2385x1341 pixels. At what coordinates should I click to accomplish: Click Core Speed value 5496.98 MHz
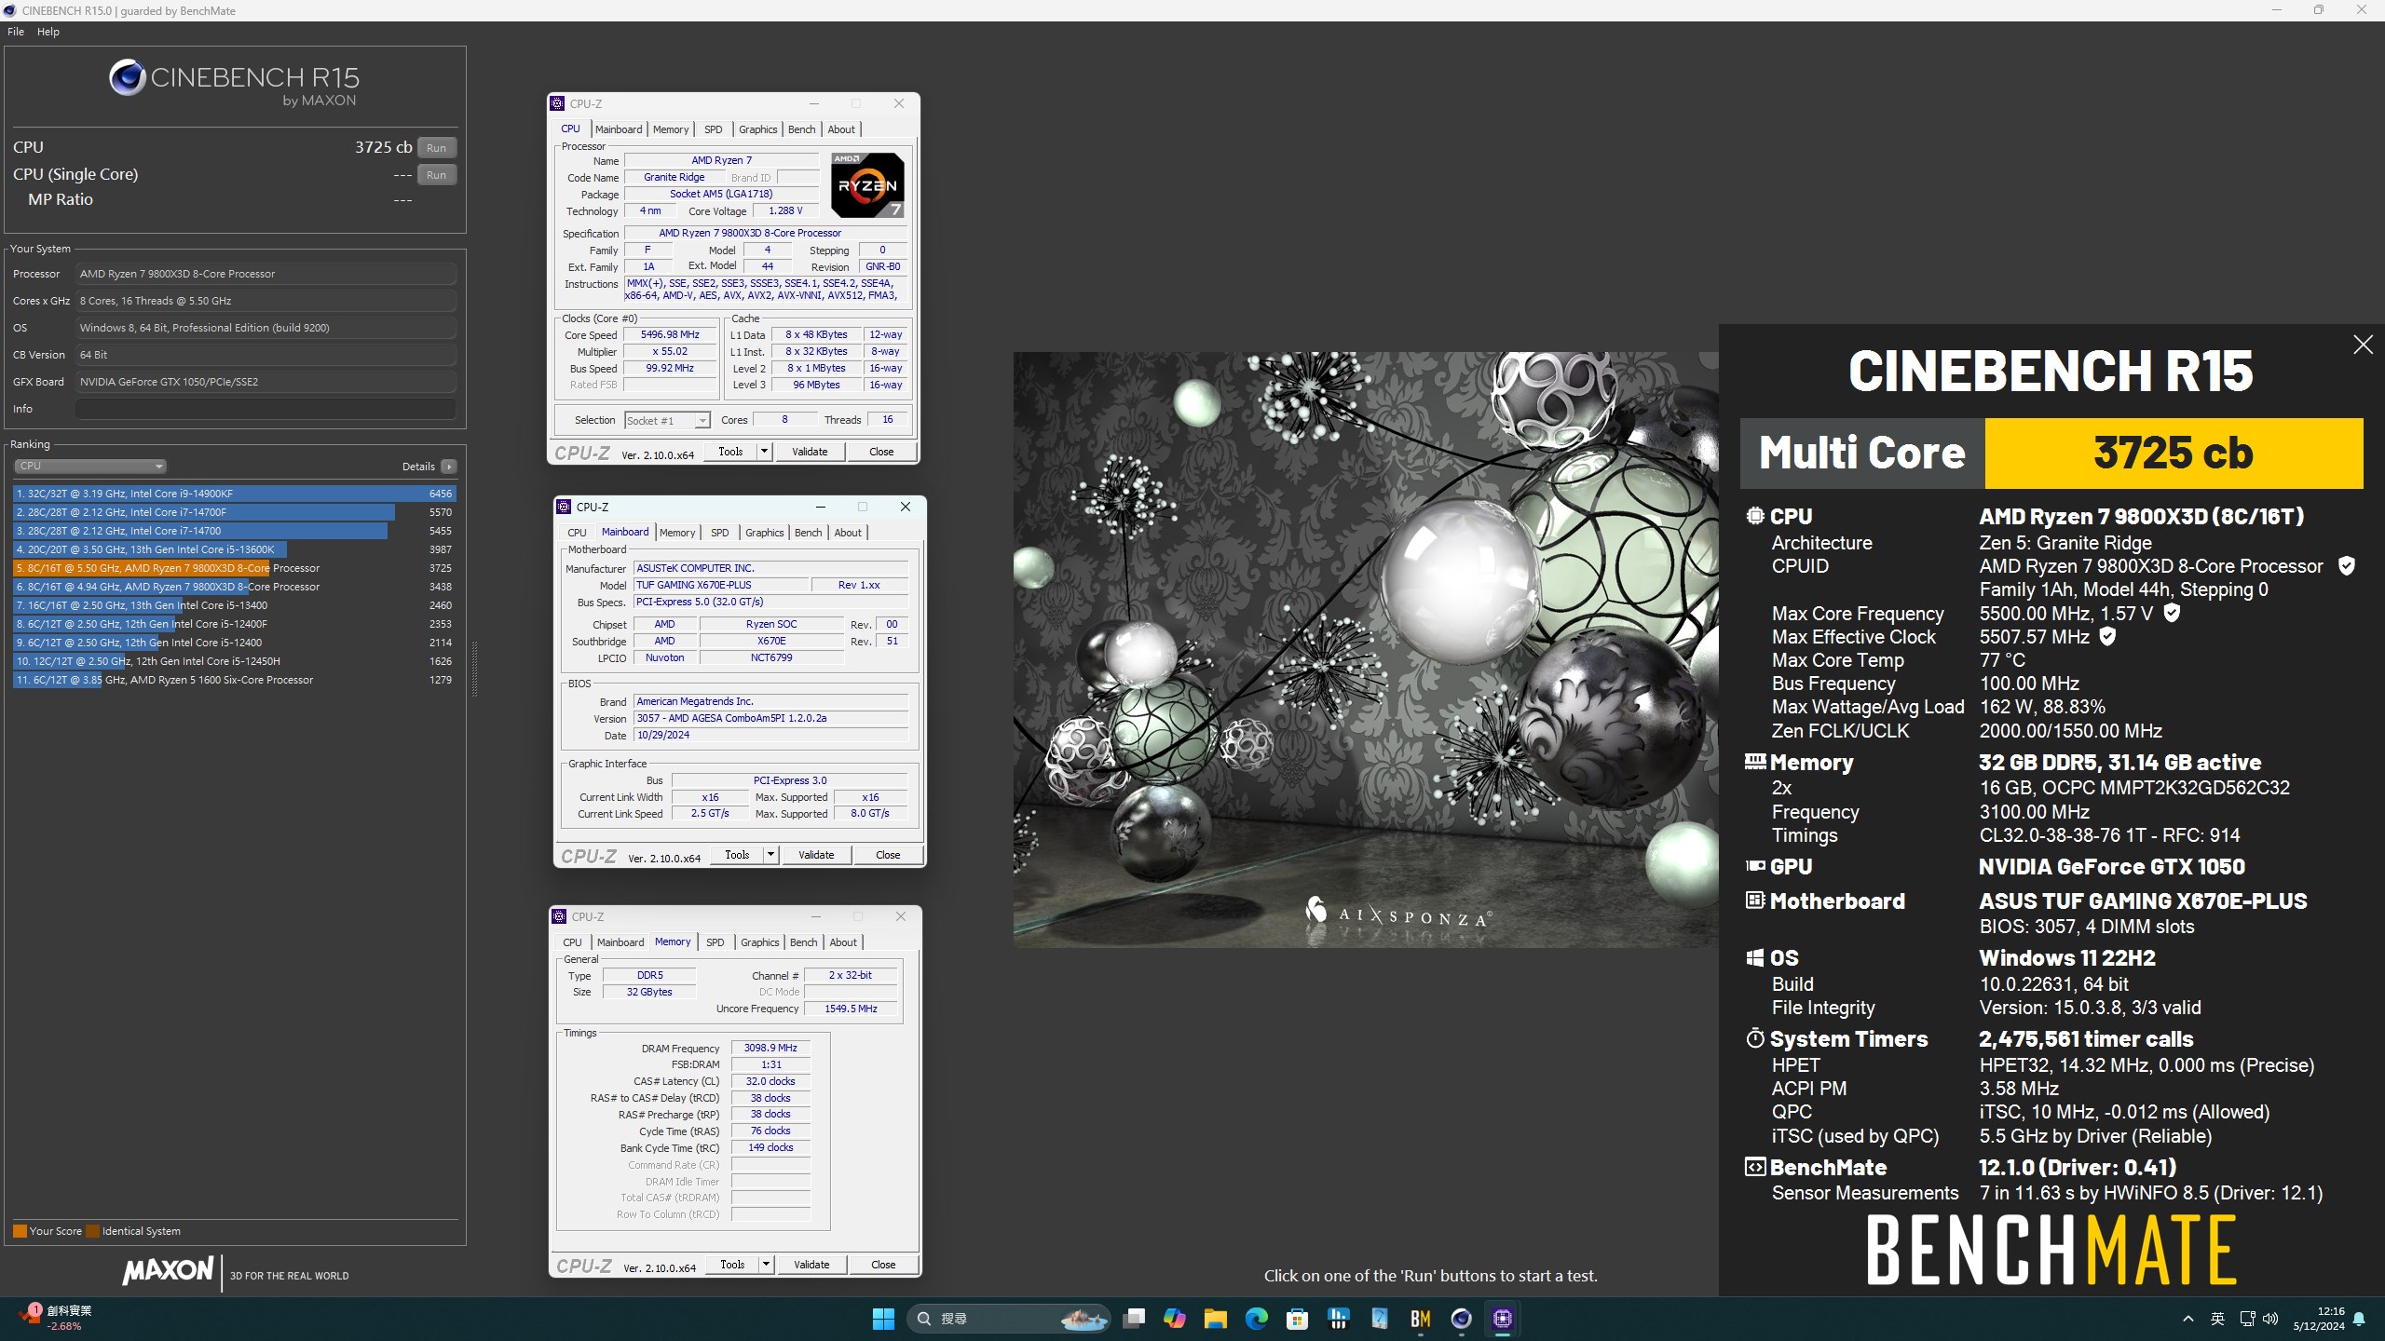[670, 334]
